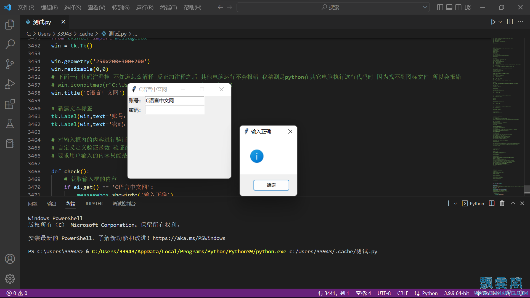The height and width of the screenshot is (298, 530).
Task: Split the editor to the right
Action: pos(510,22)
